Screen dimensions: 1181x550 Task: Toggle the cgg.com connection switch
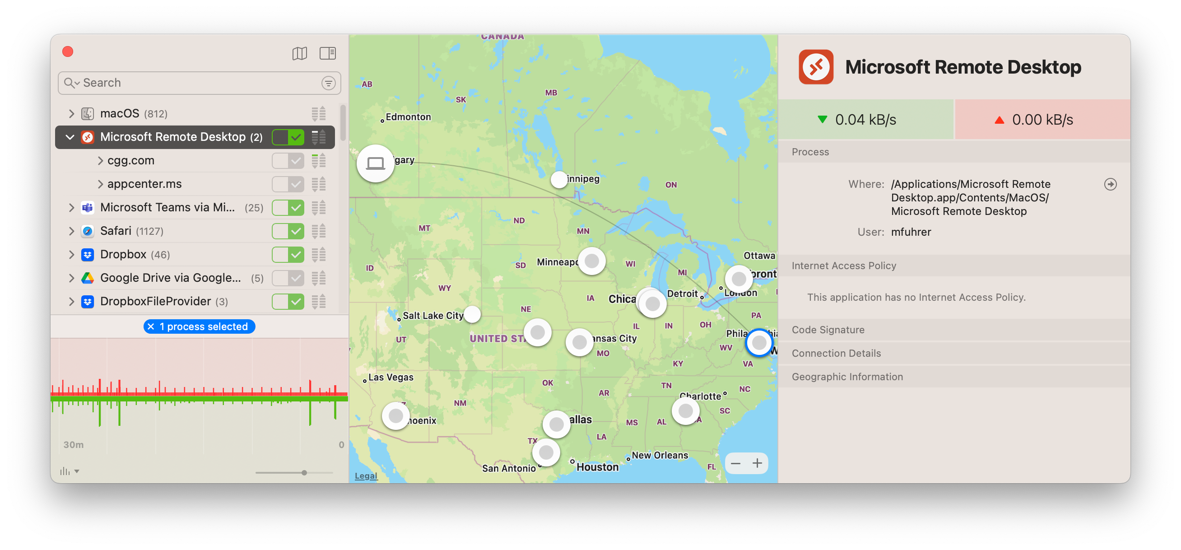pyautogui.click(x=288, y=161)
